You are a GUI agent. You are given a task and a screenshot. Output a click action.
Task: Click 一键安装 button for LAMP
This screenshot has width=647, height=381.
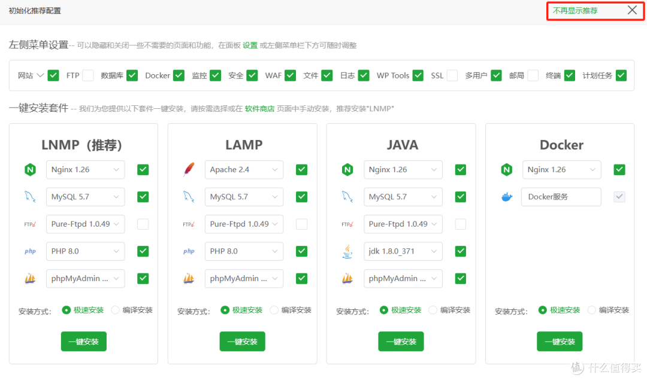(242, 342)
